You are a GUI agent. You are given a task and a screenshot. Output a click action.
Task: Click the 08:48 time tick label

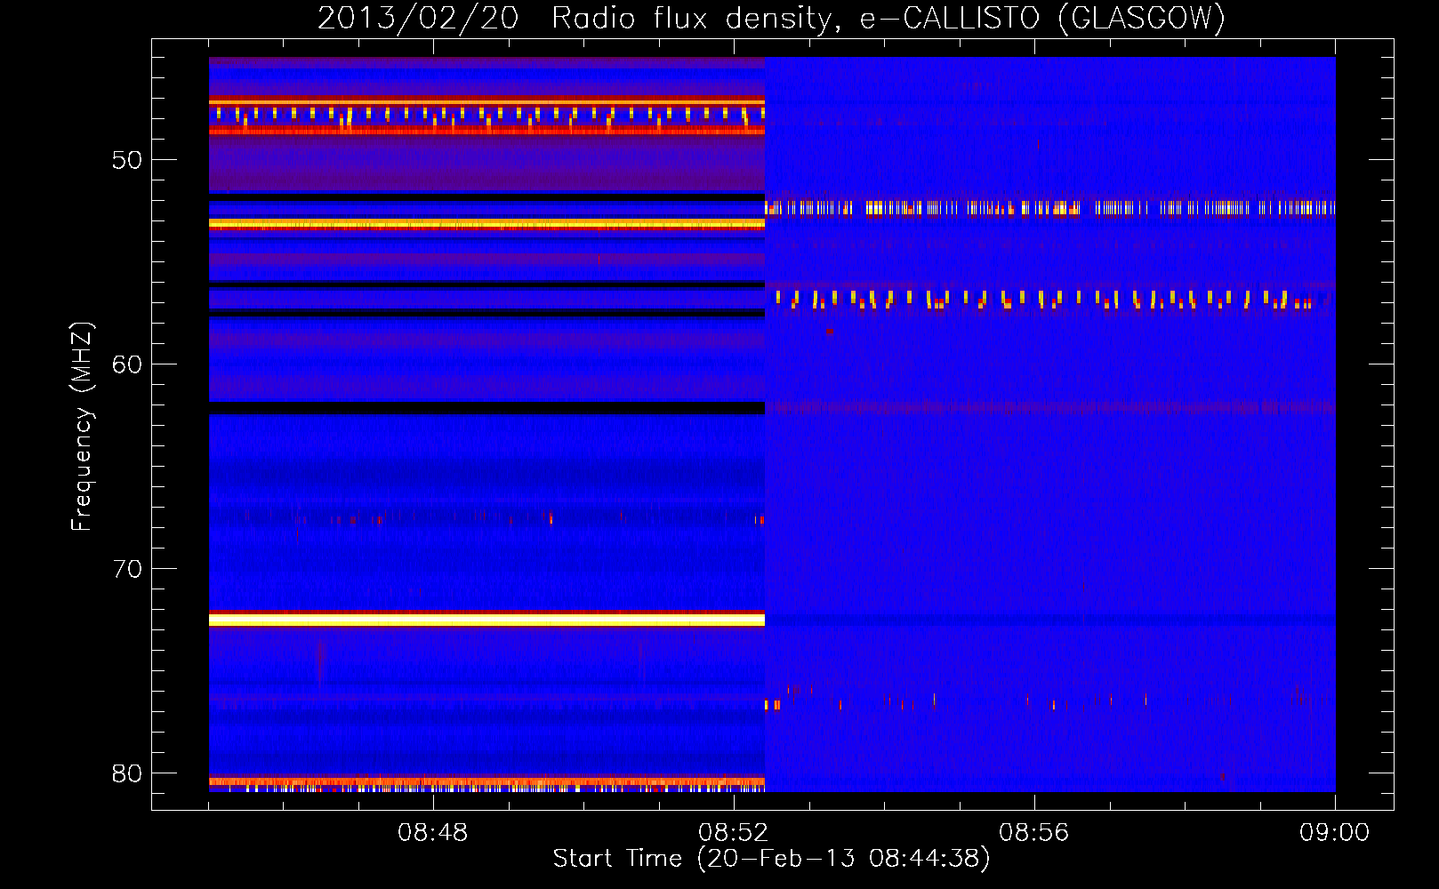pos(433,833)
